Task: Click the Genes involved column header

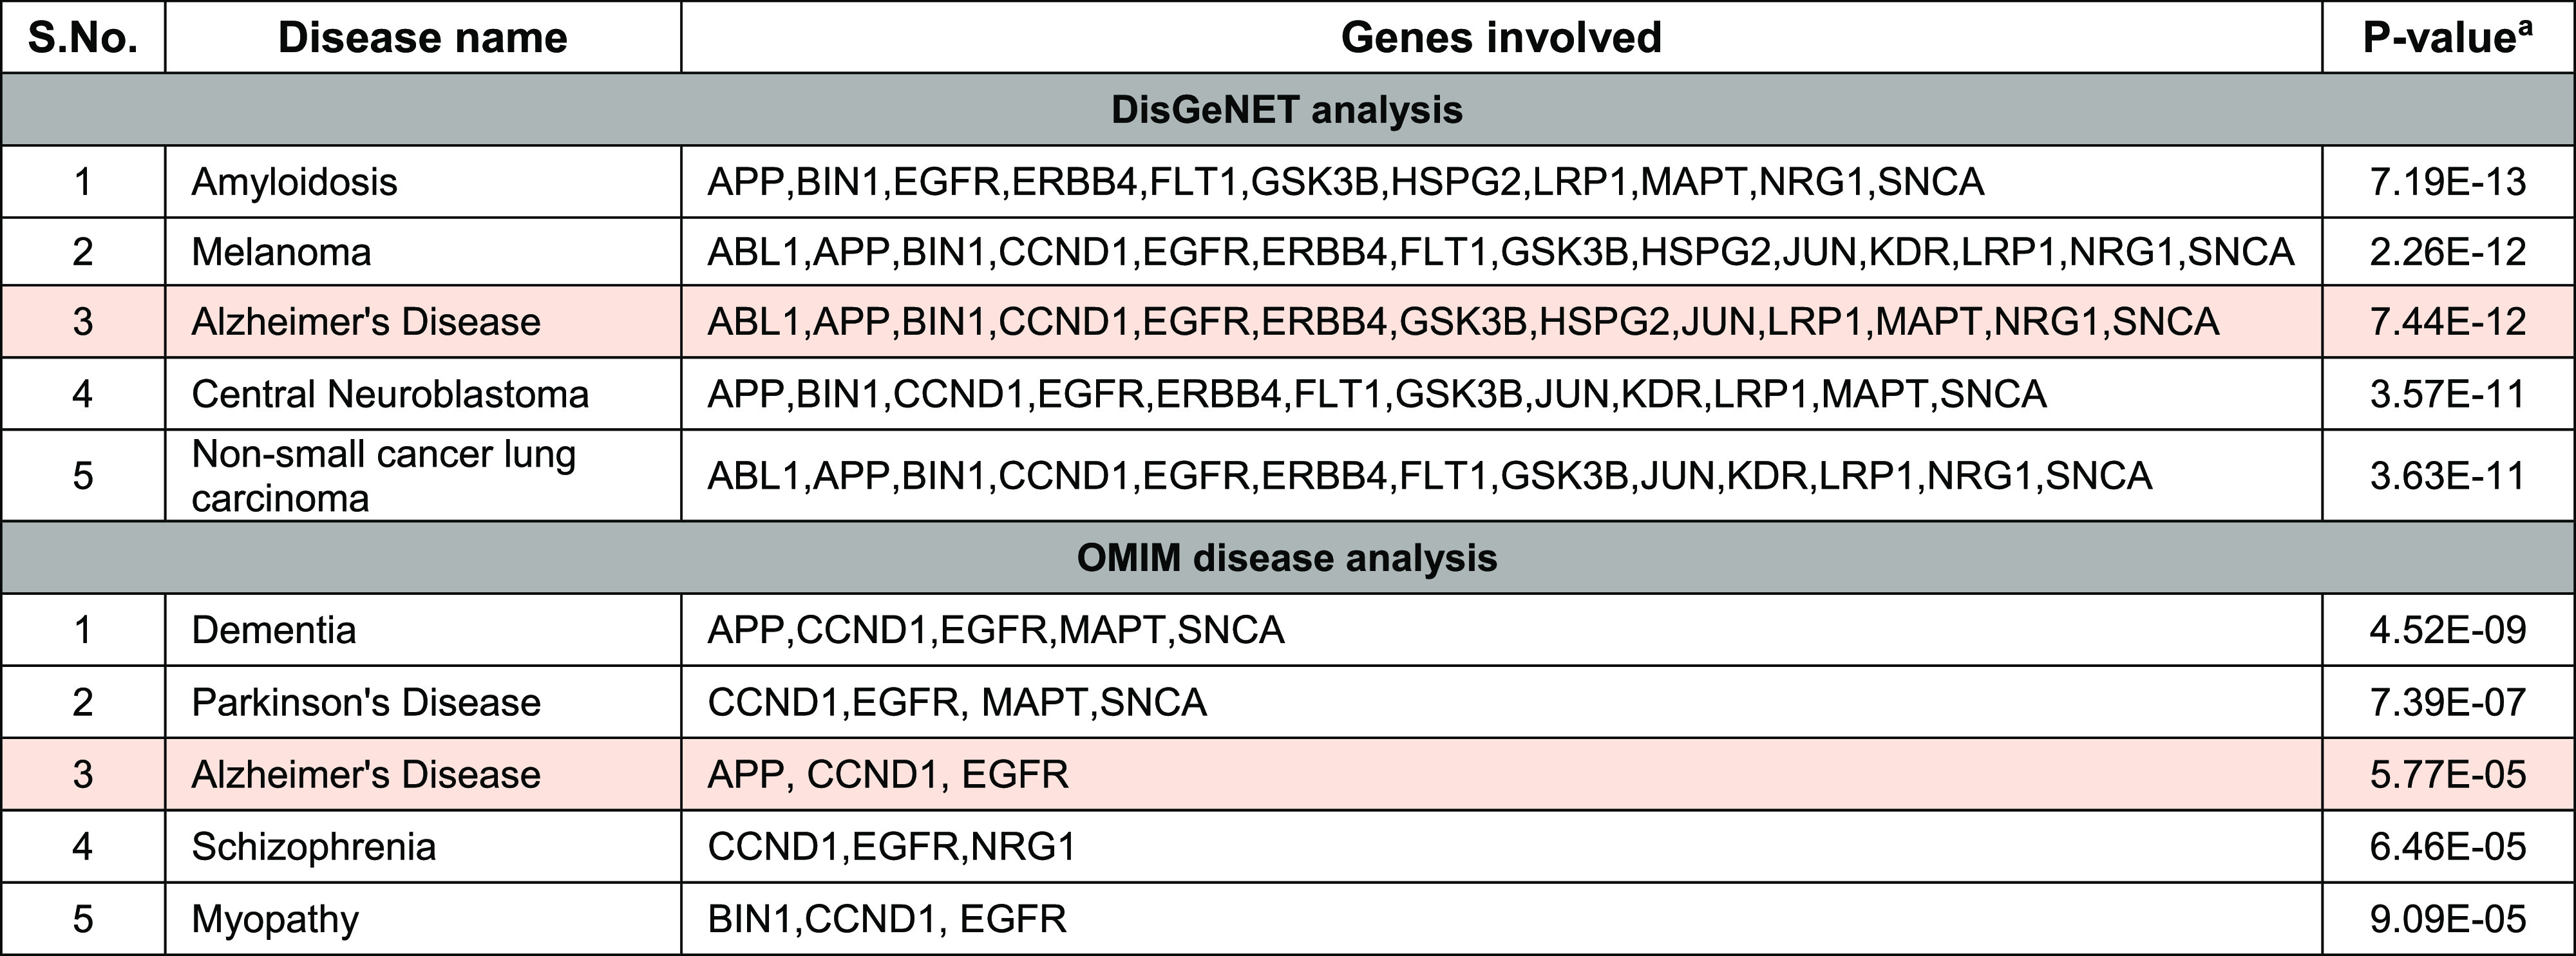Action: coord(1500,38)
